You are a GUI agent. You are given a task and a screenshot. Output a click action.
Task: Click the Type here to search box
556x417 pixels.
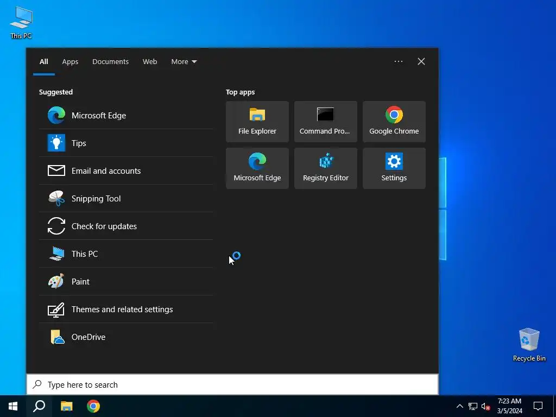coord(232,384)
